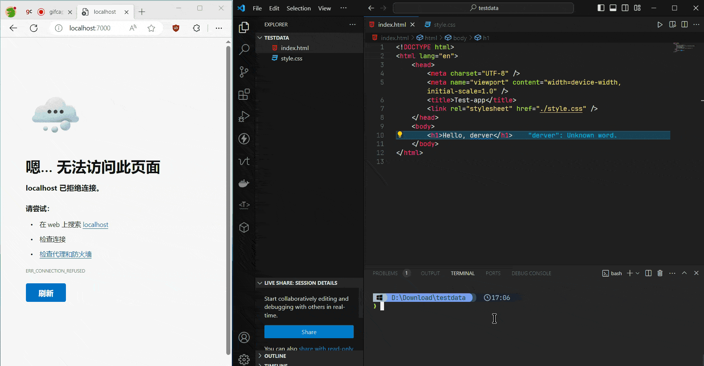The image size is (704, 366).
Task: Click the VS Code logo icon
Action: click(241, 8)
